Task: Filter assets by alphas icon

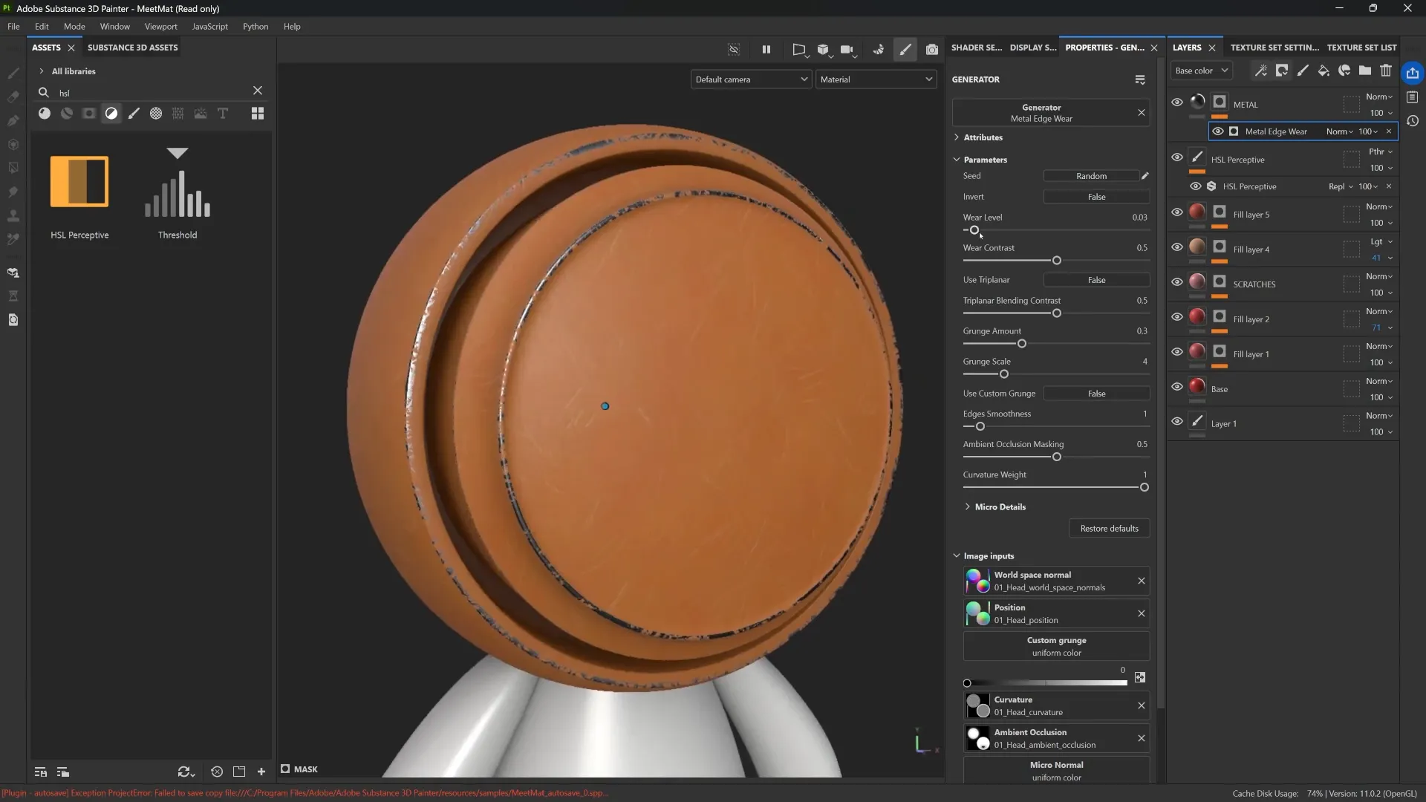Action: 156,114
